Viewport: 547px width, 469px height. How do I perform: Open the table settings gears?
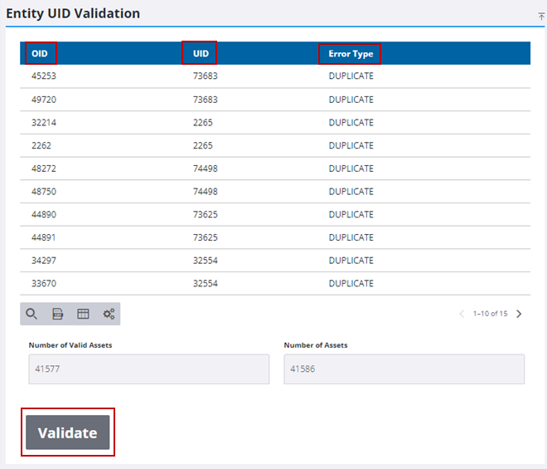click(x=109, y=314)
